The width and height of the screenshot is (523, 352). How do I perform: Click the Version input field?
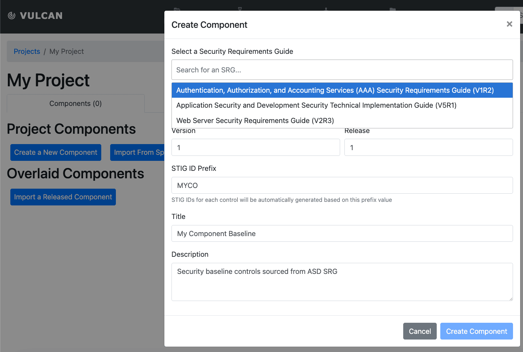coord(255,147)
